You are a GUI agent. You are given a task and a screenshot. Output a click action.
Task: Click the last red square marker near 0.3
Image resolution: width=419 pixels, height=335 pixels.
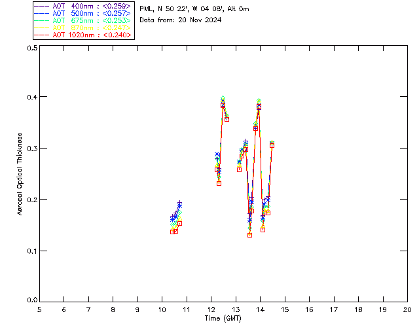click(x=272, y=146)
